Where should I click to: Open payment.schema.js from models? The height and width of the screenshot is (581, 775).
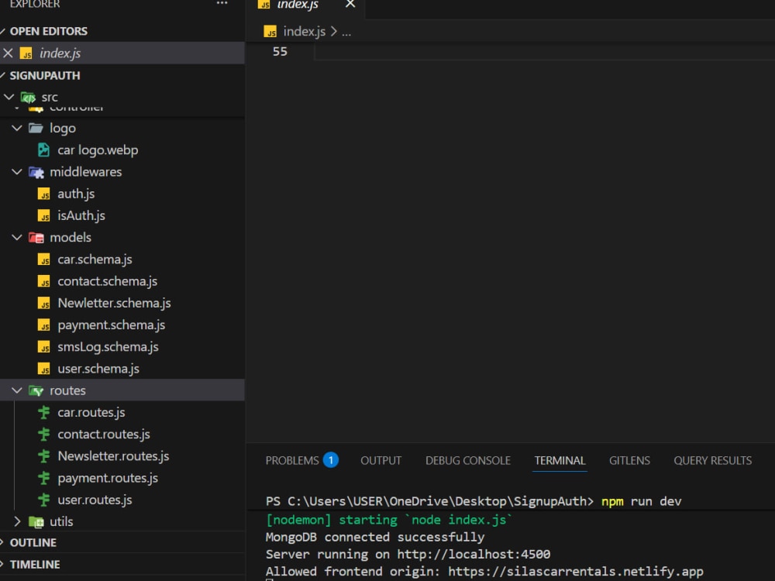tap(111, 325)
